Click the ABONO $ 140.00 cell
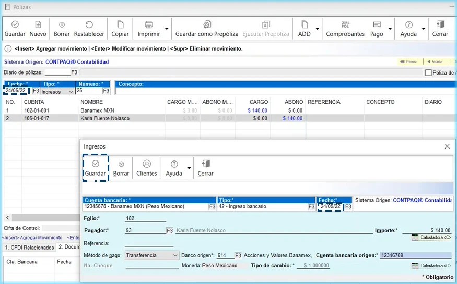This screenshot has width=457, height=284. pyautogui.click(x=292, y=118)
